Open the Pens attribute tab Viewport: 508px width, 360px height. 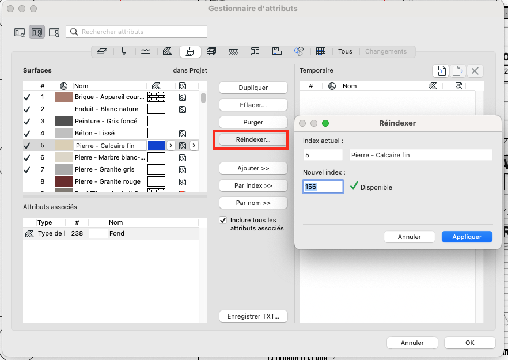tap(124, 51)
